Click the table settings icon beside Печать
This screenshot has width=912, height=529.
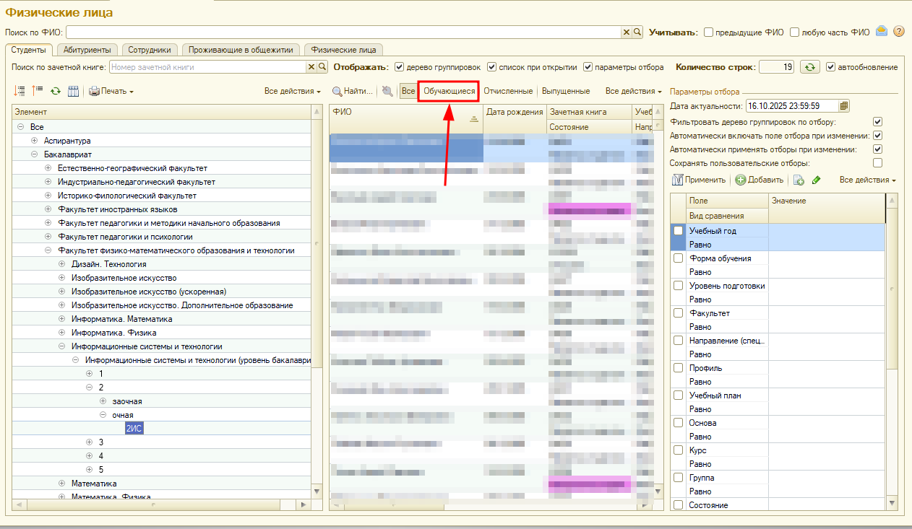[x=73, y=92]
